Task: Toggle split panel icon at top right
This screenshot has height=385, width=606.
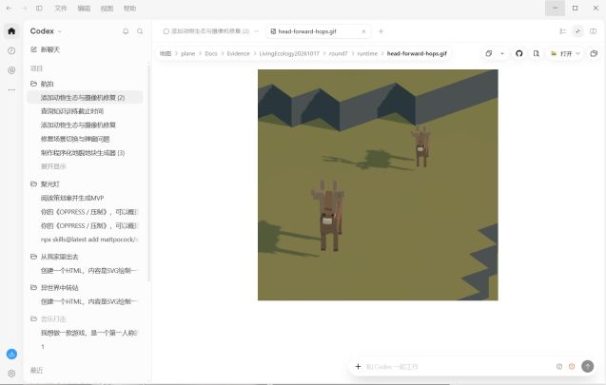Action: (593, 31)
